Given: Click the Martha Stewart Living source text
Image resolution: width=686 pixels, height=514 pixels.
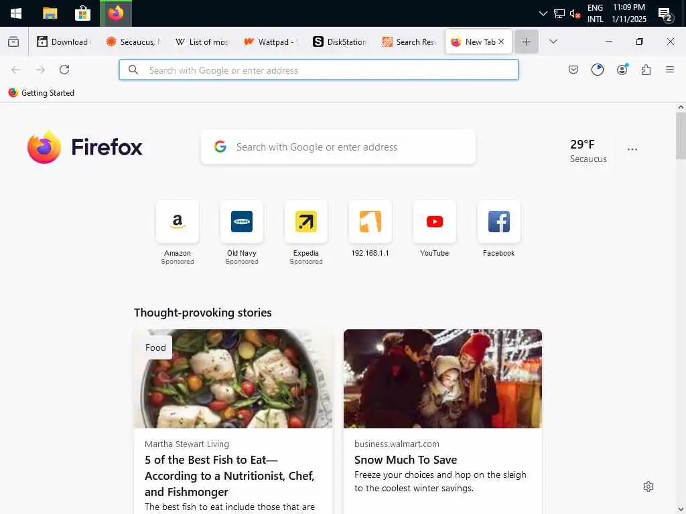Looking at the screenshot, I should click(x=187, y=444).
